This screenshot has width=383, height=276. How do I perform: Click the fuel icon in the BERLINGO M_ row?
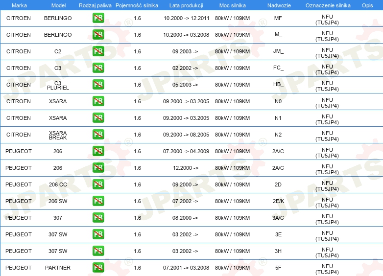click(x=98, y=35)
